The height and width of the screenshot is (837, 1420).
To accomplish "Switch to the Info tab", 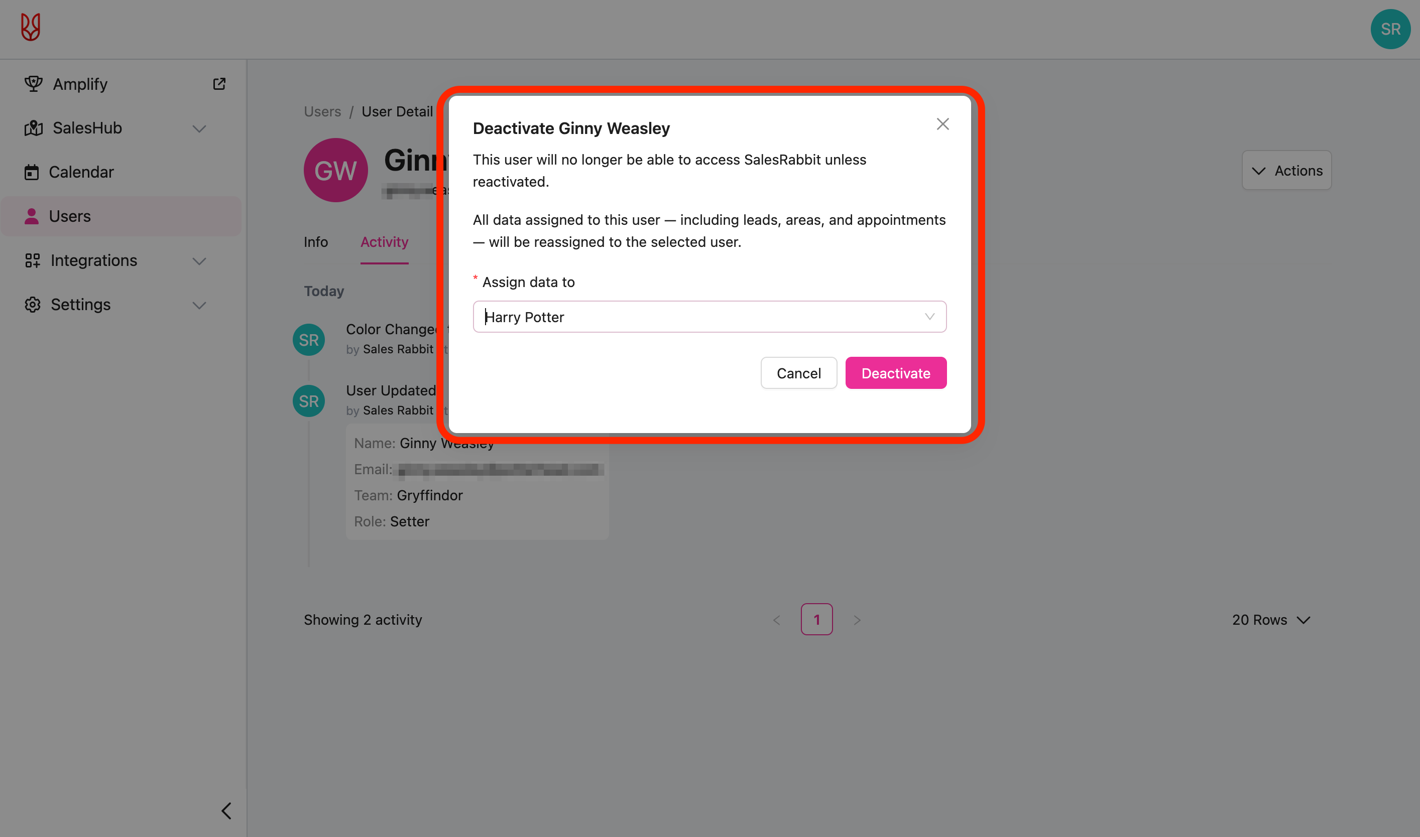I will pyautogui.click(x=315, y=242).
